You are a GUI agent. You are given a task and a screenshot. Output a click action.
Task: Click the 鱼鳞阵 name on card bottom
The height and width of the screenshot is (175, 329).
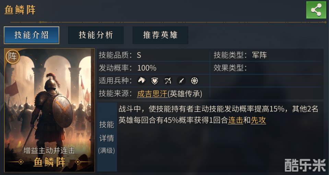[49, 162]
